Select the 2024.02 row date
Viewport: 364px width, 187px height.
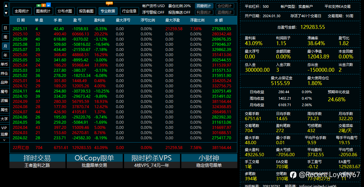(x=20, y=138)
